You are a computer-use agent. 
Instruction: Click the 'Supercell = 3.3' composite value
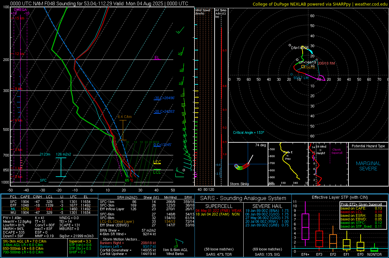[x=80, y=242]
